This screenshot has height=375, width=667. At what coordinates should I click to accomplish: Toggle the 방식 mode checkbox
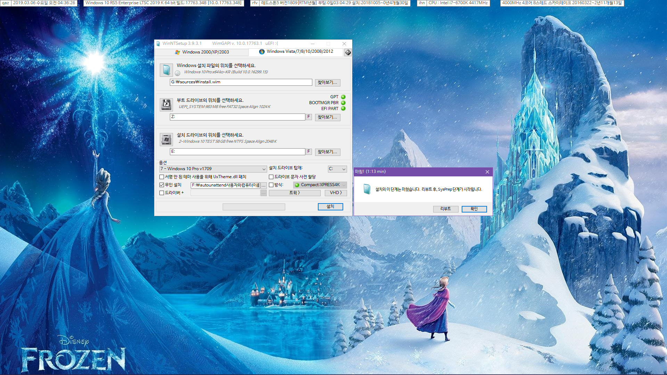(x=271, y=185)
